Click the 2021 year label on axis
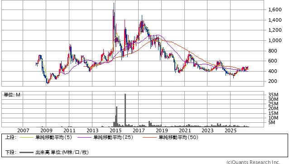 point(185,130)
